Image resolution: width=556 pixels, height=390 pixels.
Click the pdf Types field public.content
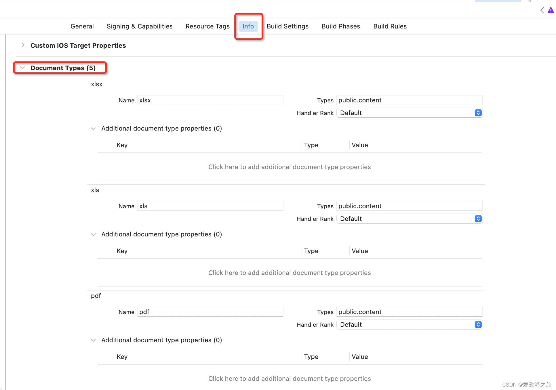tap(409, 312)
